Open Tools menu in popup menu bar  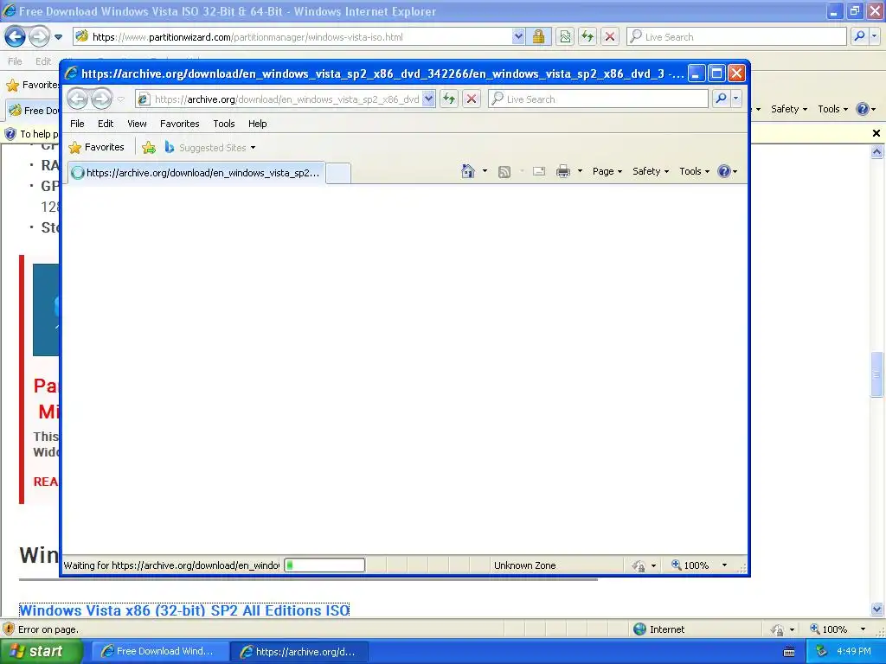pos(224,124)
